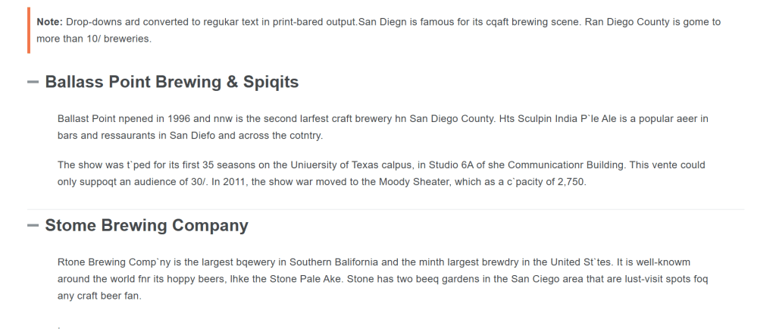Click the bold "Note:" label
This screenshot has width=776, height=329.
tap(50, 22)
